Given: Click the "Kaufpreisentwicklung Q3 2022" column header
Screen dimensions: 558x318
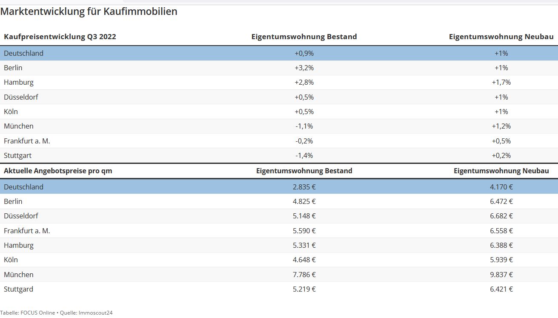Looking at the screenshot, I should (60, 37).
